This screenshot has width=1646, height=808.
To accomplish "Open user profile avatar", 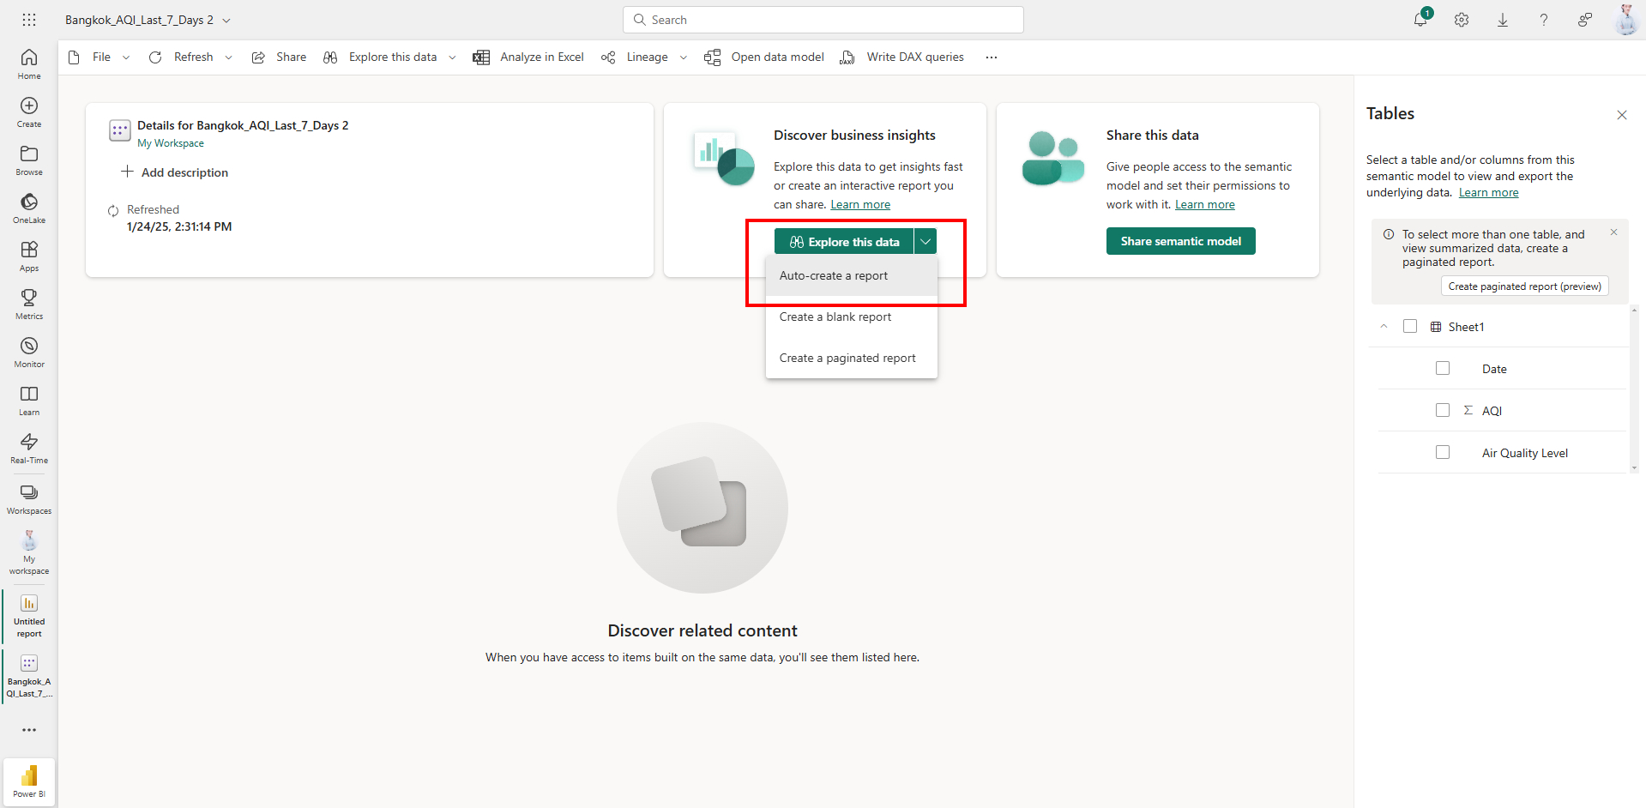I will (x=1626, y=20).
